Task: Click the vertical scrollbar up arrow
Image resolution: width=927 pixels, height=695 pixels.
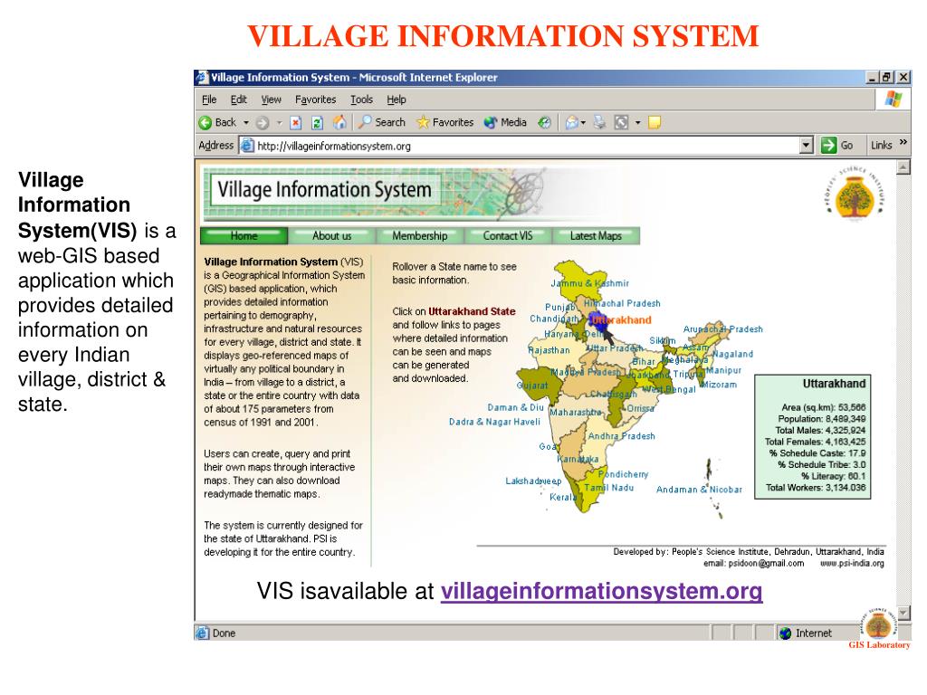Action: pos(903,167)
